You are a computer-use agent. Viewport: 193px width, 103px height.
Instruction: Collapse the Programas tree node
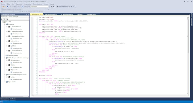[5, 24]
